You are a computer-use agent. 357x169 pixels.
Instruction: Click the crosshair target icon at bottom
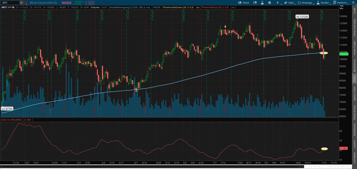tap(319, 167)
